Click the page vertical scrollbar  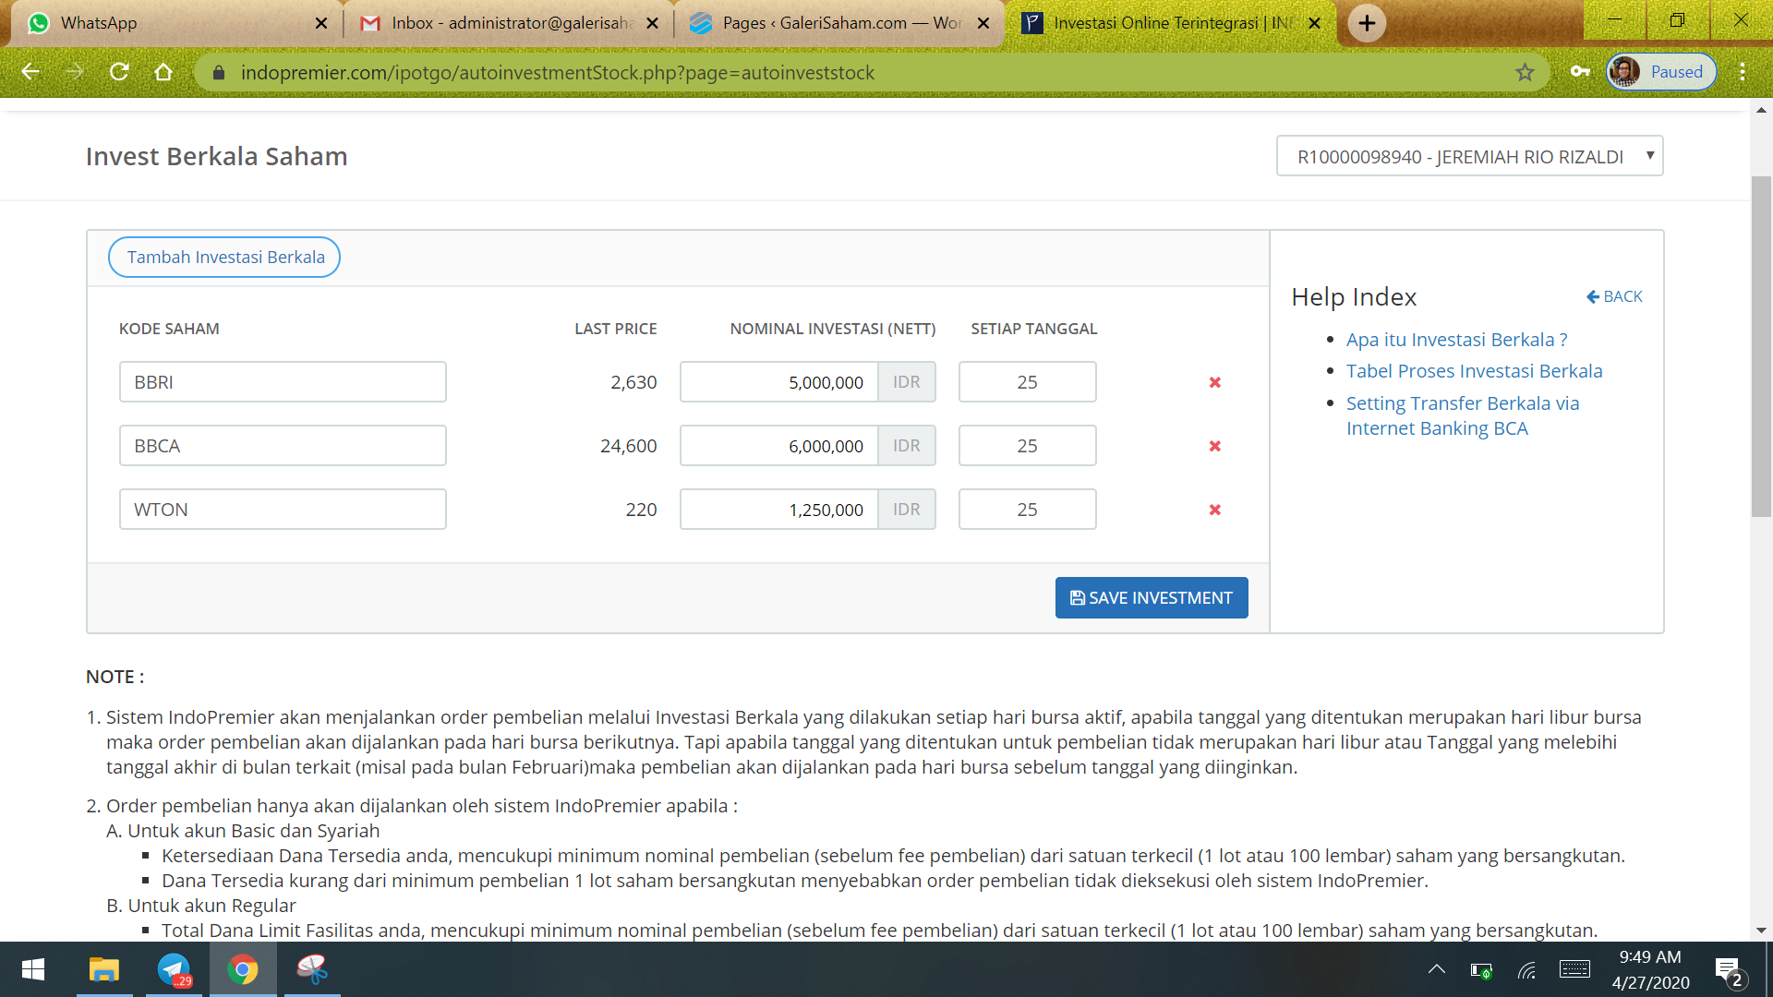(1761, 346)
